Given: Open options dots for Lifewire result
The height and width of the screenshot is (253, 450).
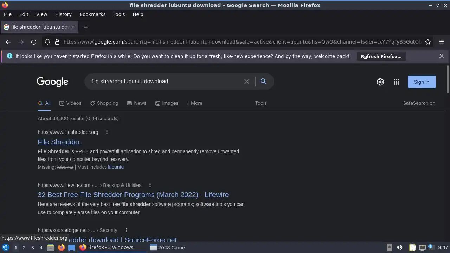Looking at the screenshot, I should (x=150, y=185).
